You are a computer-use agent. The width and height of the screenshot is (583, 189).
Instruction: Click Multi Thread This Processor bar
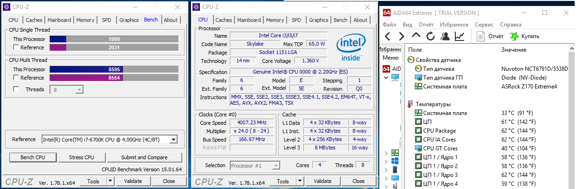click(114, 69)
